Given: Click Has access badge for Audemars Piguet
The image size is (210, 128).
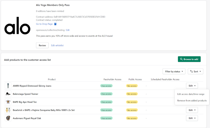Looking at the screenshot, I should [x=106, y=118].
